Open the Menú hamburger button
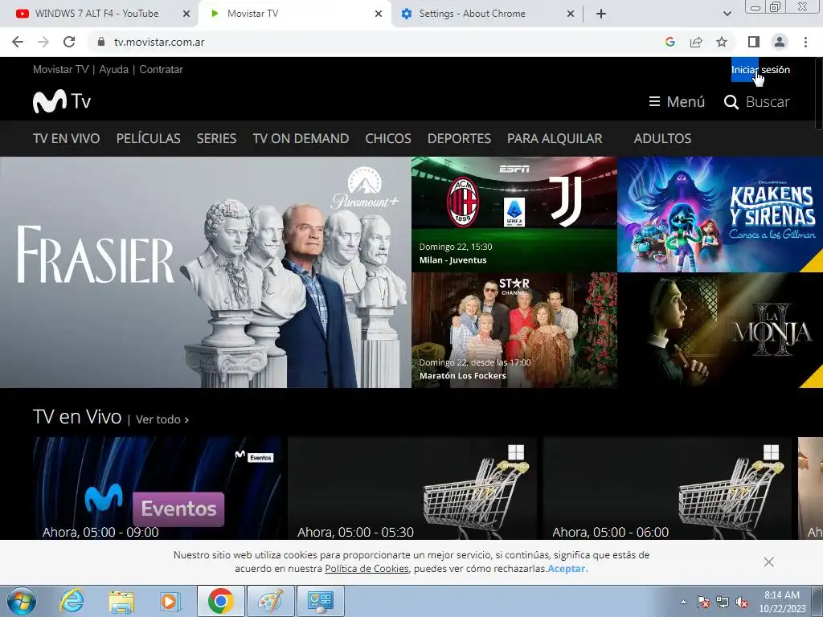 pyautogui.click(x=677, y=102)
